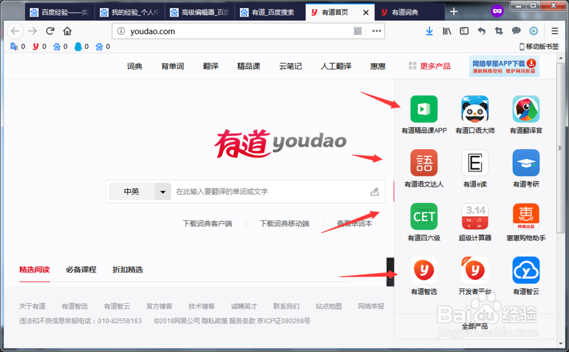Open the purple mask private browsing icon
Image resolution: width=569 pixels, height=352 pixels.
[497, 11]
